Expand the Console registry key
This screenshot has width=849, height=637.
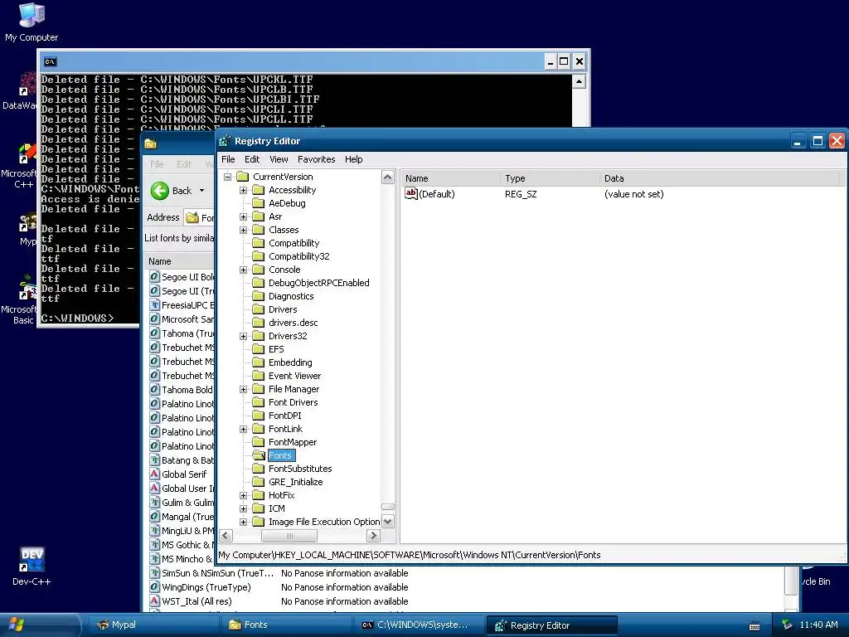(243, 270)
